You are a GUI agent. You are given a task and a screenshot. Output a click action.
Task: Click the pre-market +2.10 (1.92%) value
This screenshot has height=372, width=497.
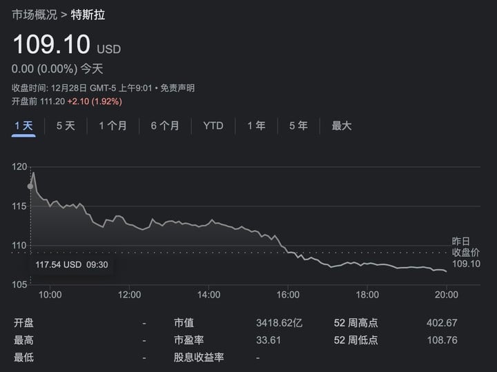pyautogui.click(x=95, y=101)
